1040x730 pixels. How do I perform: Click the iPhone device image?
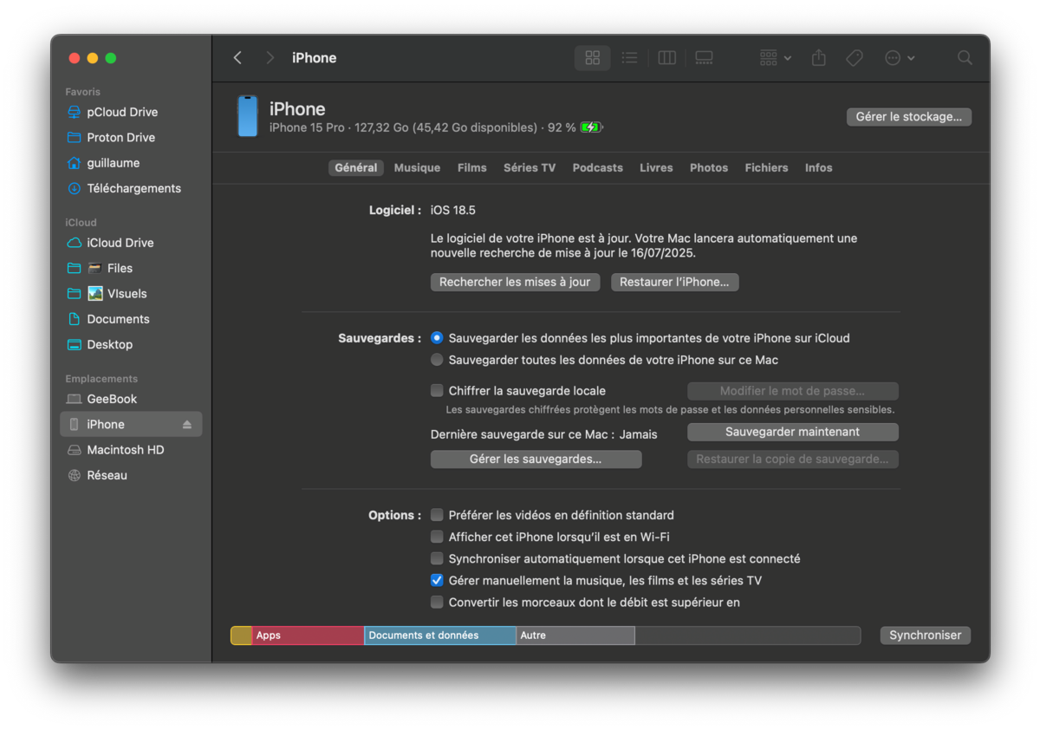point(248,116)
